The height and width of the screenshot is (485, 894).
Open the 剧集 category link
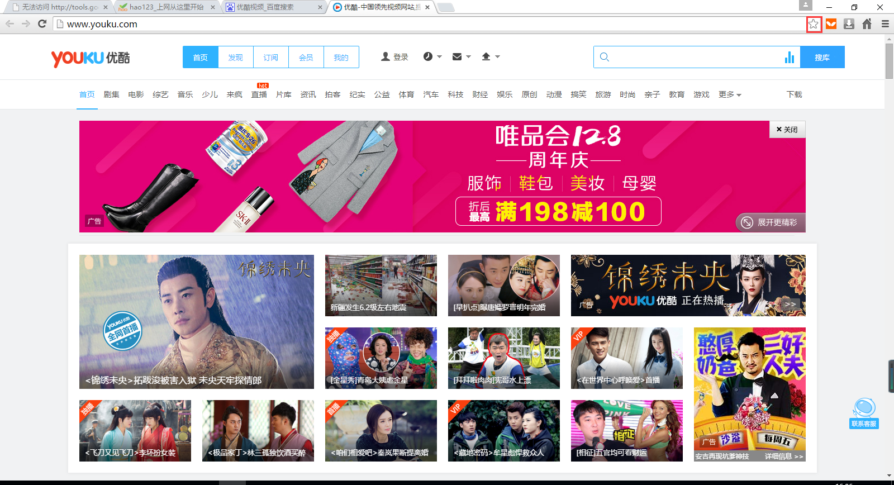coord(112,94)
